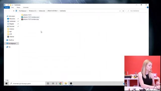Open File Explorer from taskbar
The height and width of the screenshot is (91, 161).
point(66,83)
